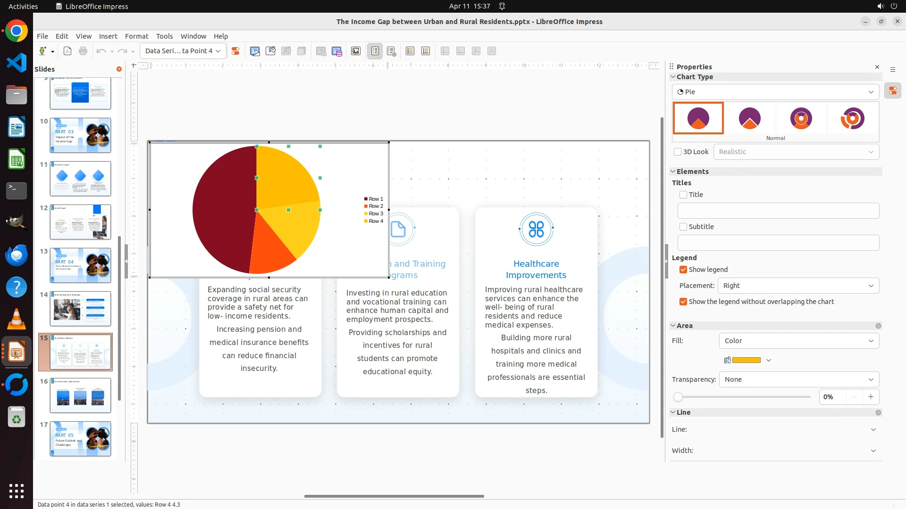This screenshot has height=509, width=906.
Task: Click Format Selection toolbar icon
Action: tap(235, 51)
